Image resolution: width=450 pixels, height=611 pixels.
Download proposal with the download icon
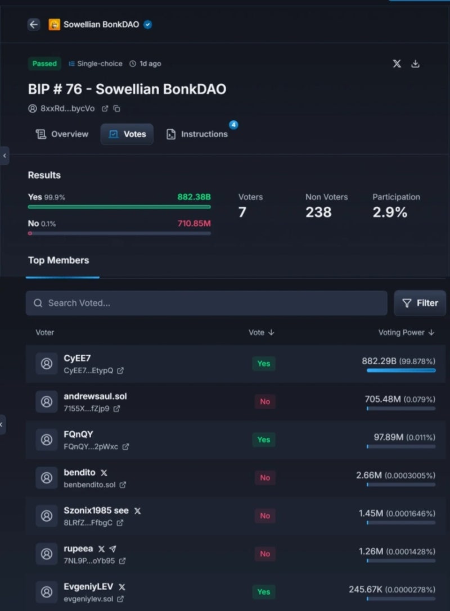point(415,64)
